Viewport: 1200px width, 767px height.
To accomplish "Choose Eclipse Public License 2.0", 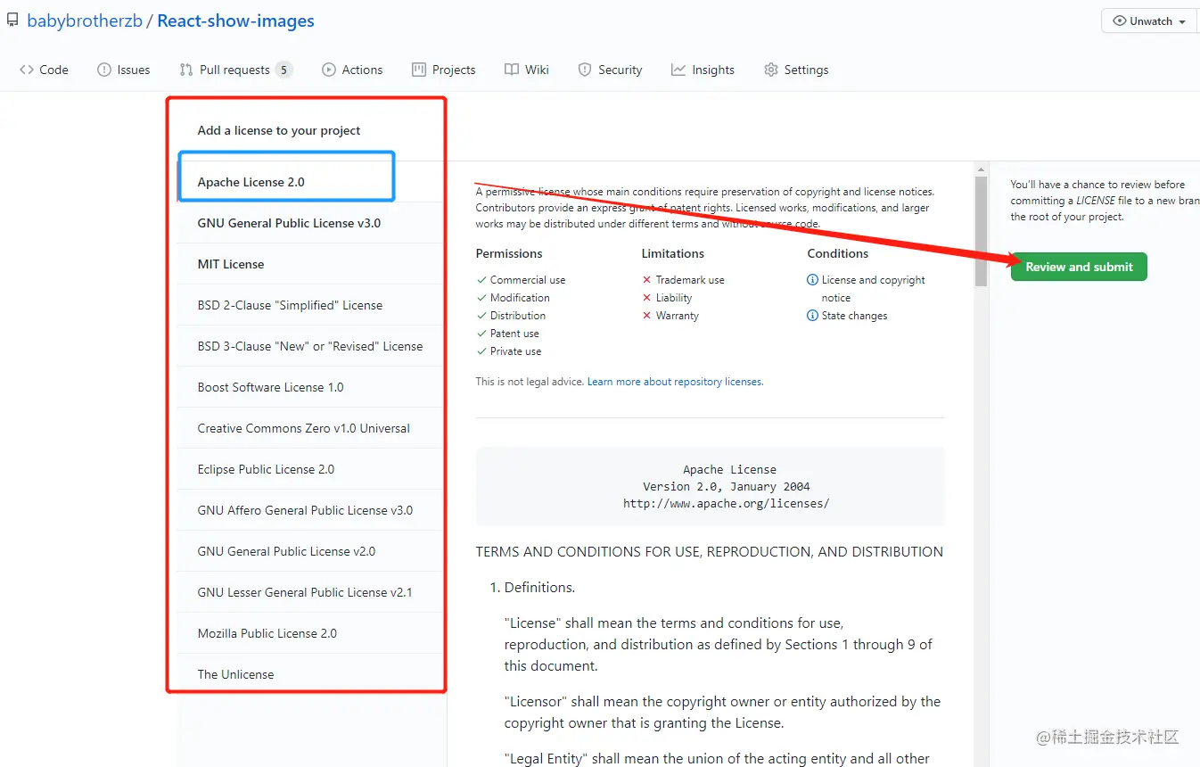I will (310, 469).
